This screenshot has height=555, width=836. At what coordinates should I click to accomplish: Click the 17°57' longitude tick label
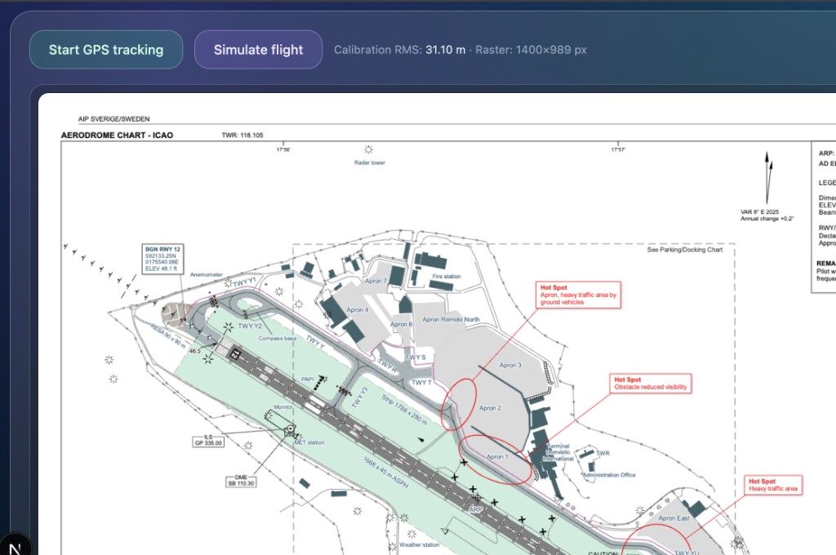618,150
